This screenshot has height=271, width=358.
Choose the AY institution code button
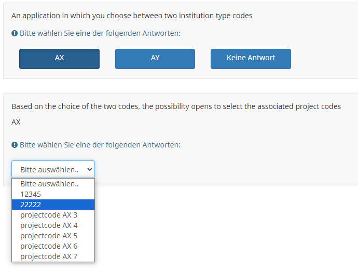[x=155, y=59]
